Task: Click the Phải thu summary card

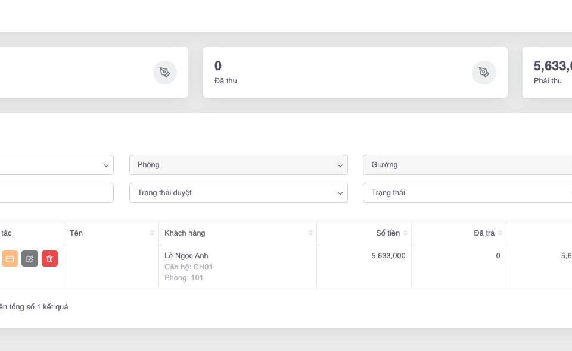Action: coord(548,73)
